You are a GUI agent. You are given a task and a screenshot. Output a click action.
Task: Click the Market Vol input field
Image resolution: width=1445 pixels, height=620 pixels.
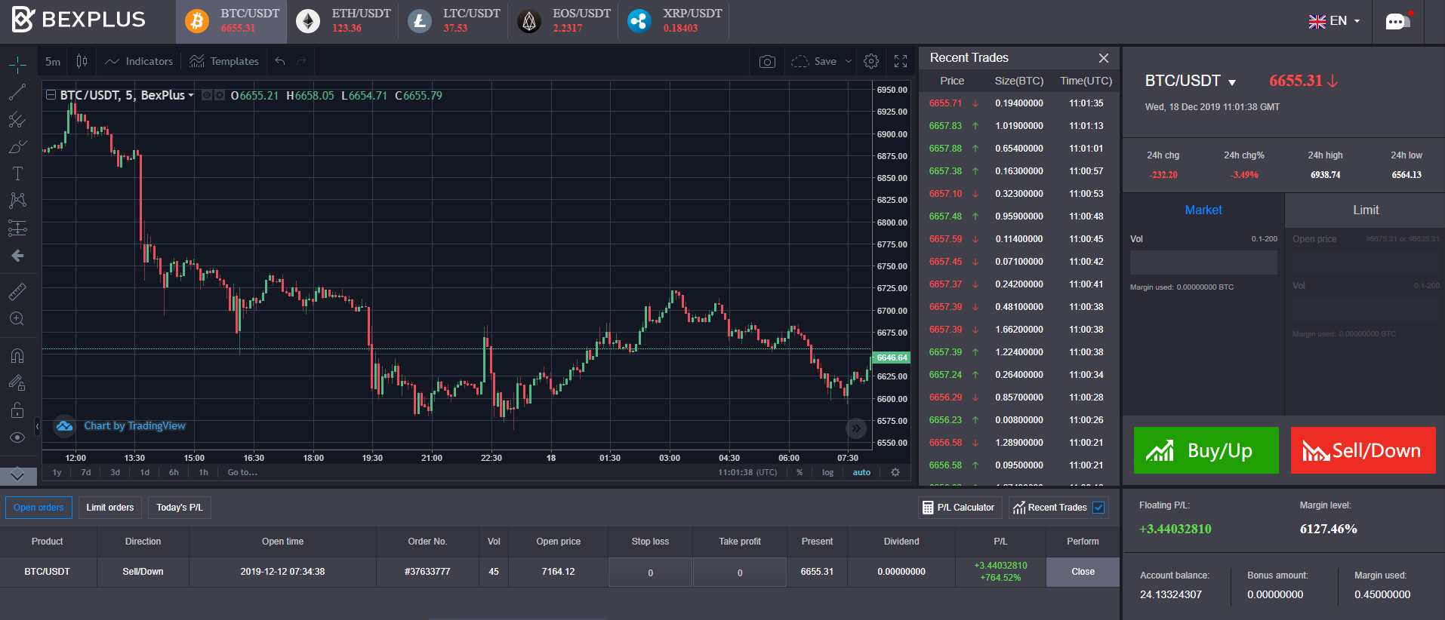click(x=1203, y=262)
